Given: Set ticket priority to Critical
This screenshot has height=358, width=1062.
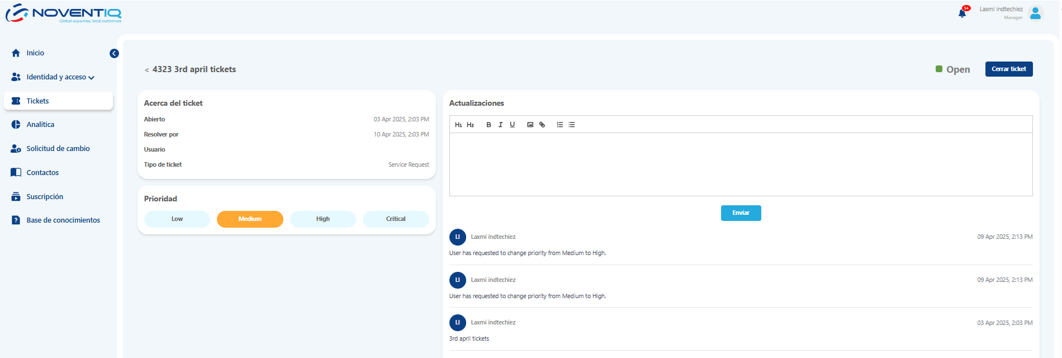Looking at the screenshot, I should (396, 219).
